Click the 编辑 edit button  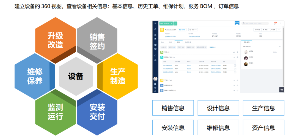tap(273, 30)
